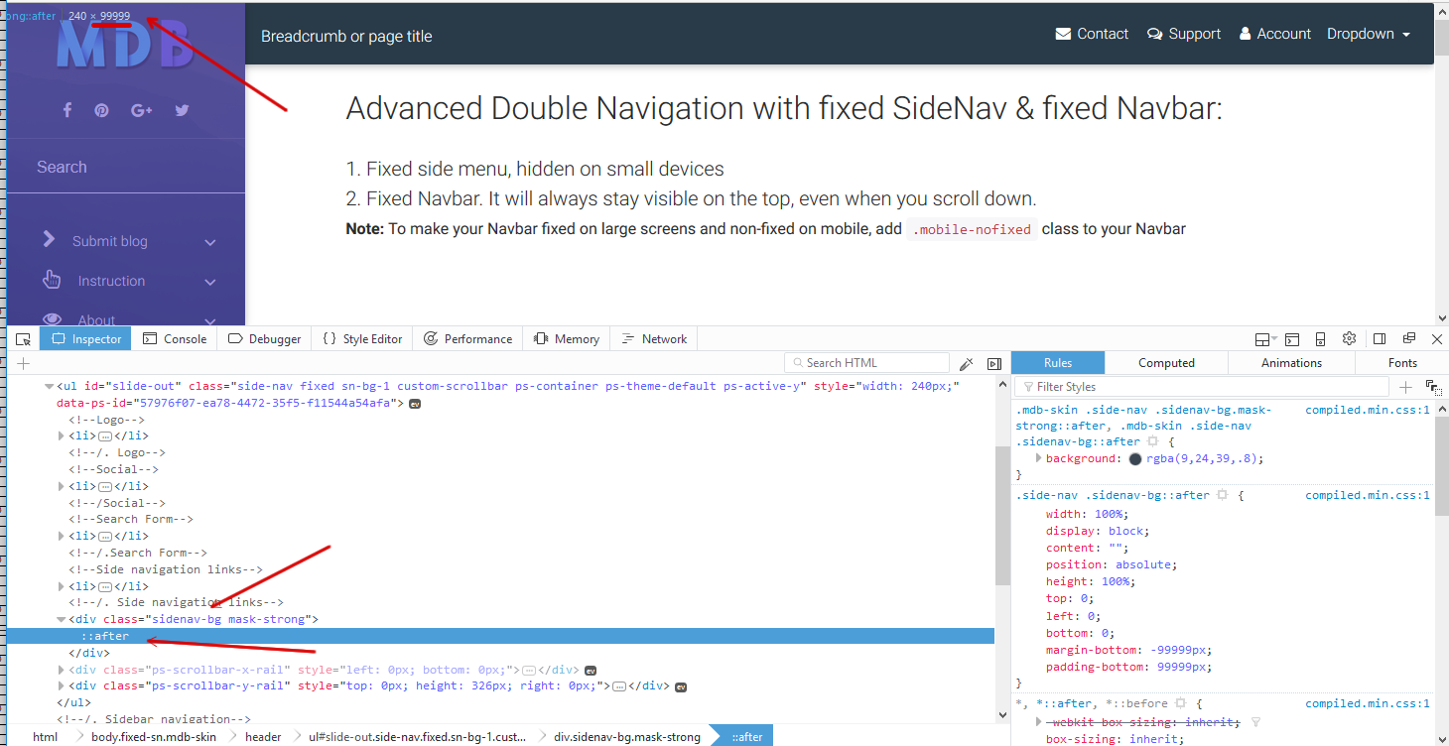
Task: Switch to the Debugger tab
Action: click(x=264, y=339)
